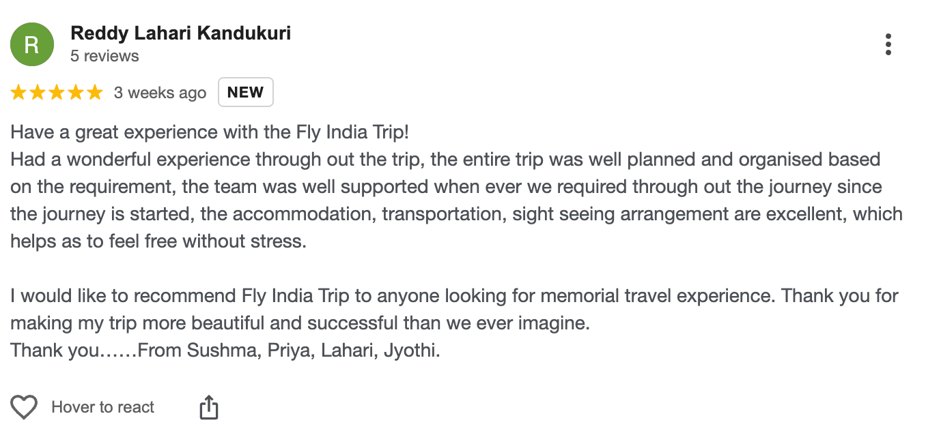Click the heart react icon
This screenshot has height=446, width=926.
(24, 408)
